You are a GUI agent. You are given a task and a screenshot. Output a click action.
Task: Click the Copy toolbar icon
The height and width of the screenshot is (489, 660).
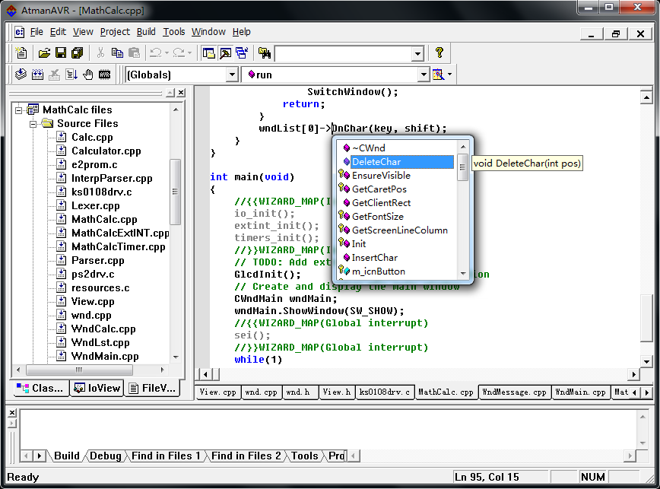pos(117,53)
